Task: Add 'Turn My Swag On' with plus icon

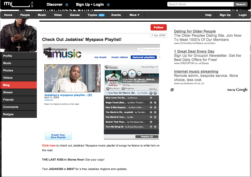Action: point(151,127)
